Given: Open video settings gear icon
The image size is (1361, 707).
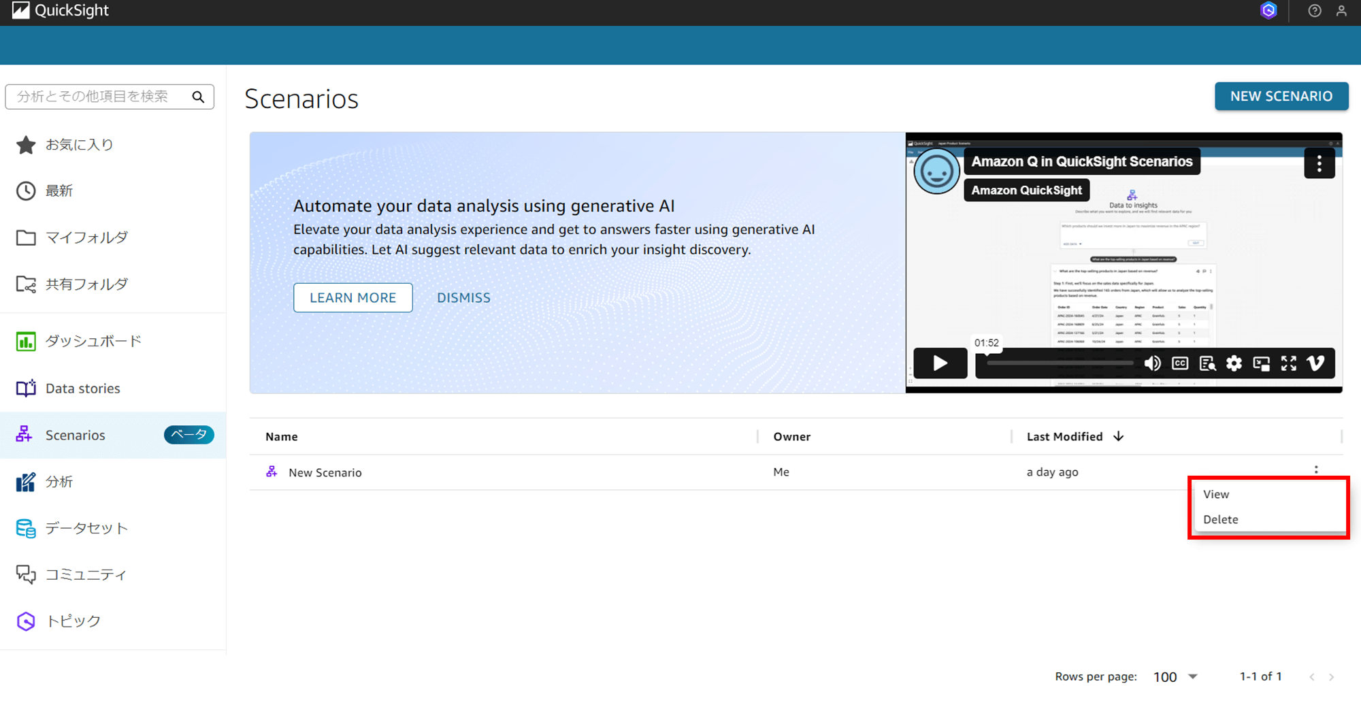Looking at the screenshot, I should (x=1234, y=363).
